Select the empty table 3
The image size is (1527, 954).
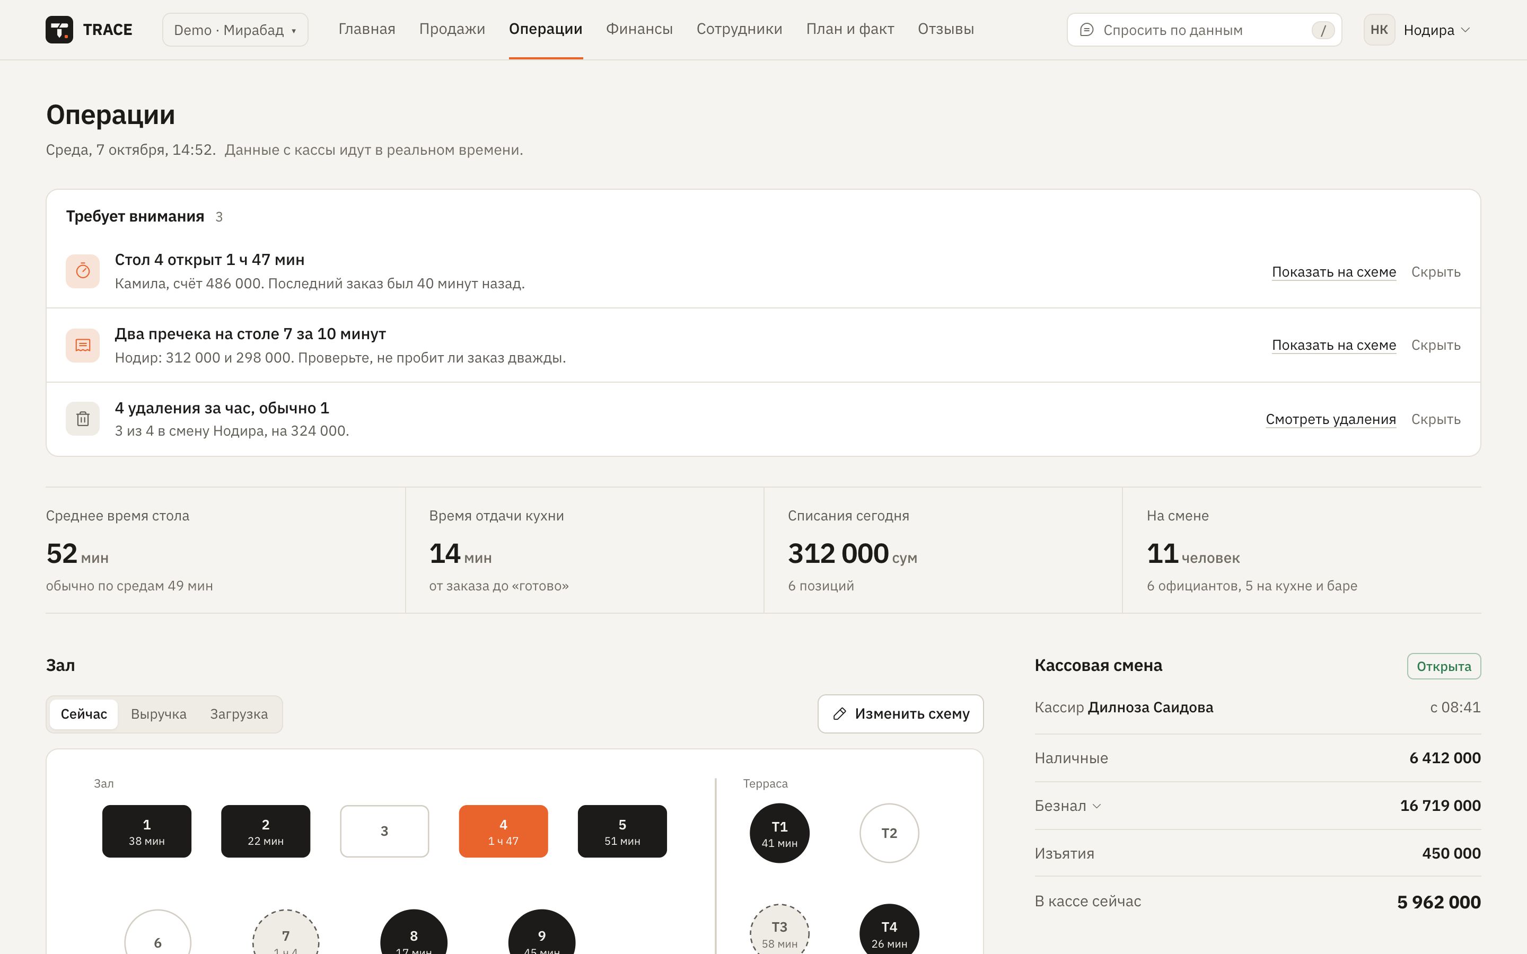(384, 831)
